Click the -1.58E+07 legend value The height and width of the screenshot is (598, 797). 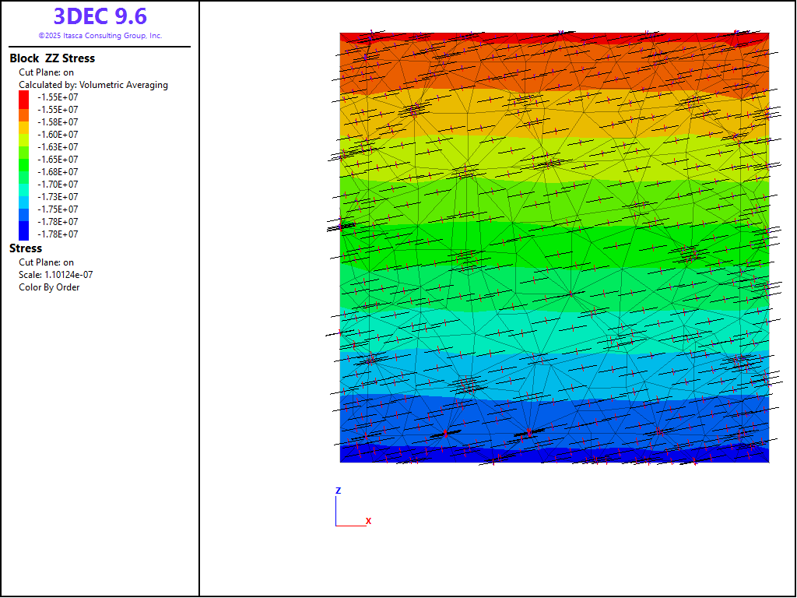coord(58,122)
